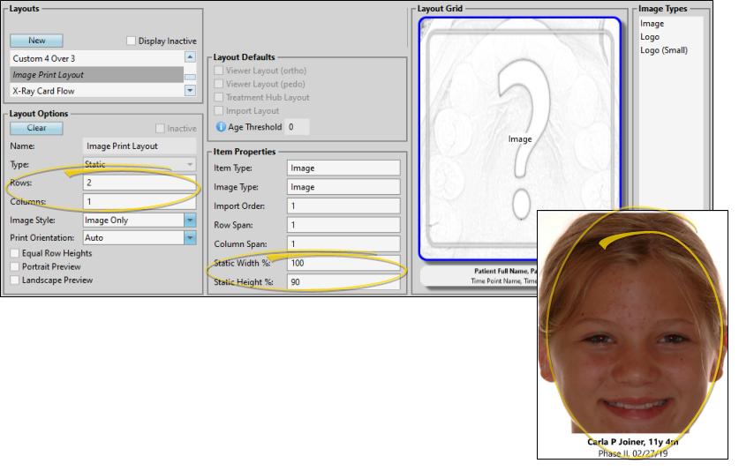This screenshot has height=471, width=739.
Task: Click the Clear button
Action: pos(36,128)
